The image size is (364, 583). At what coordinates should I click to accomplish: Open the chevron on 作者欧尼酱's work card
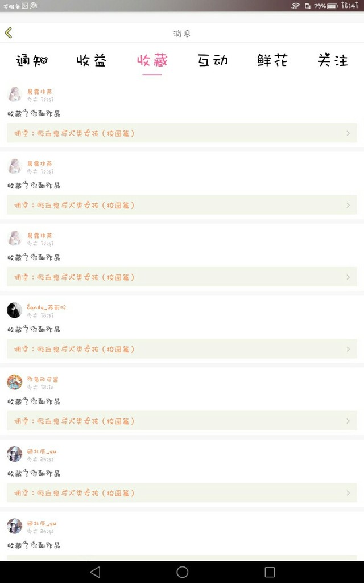pos(348,421)
